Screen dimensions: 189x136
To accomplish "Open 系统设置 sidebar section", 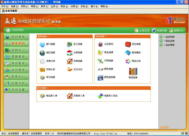I will pyautogui.click(x=16, y=90).
